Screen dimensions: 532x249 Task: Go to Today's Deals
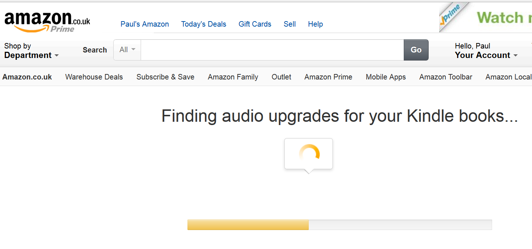(204, 24)
